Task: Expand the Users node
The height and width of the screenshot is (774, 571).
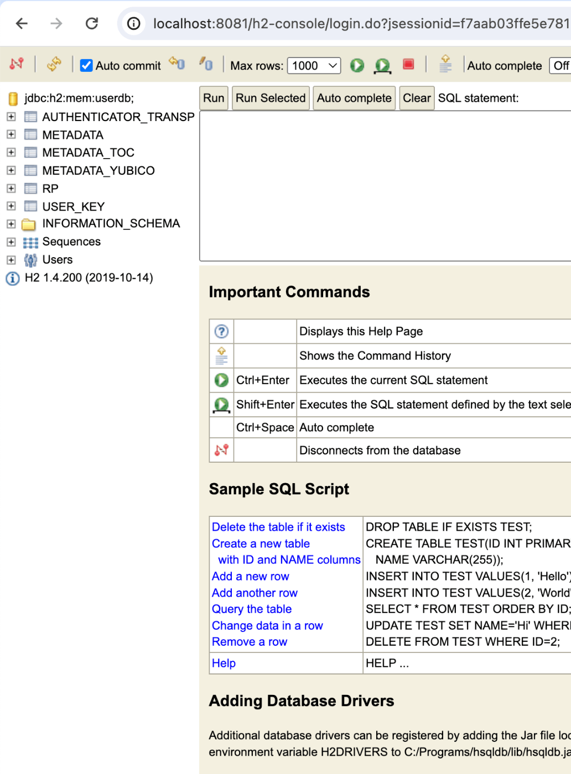Action: tap(11, 260)
